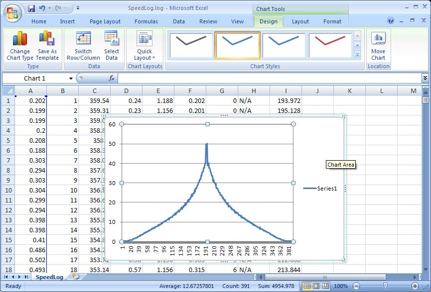The height and width of the screenshot is (292, 431).
Task: Save chart as template
Action: (47, 45)
